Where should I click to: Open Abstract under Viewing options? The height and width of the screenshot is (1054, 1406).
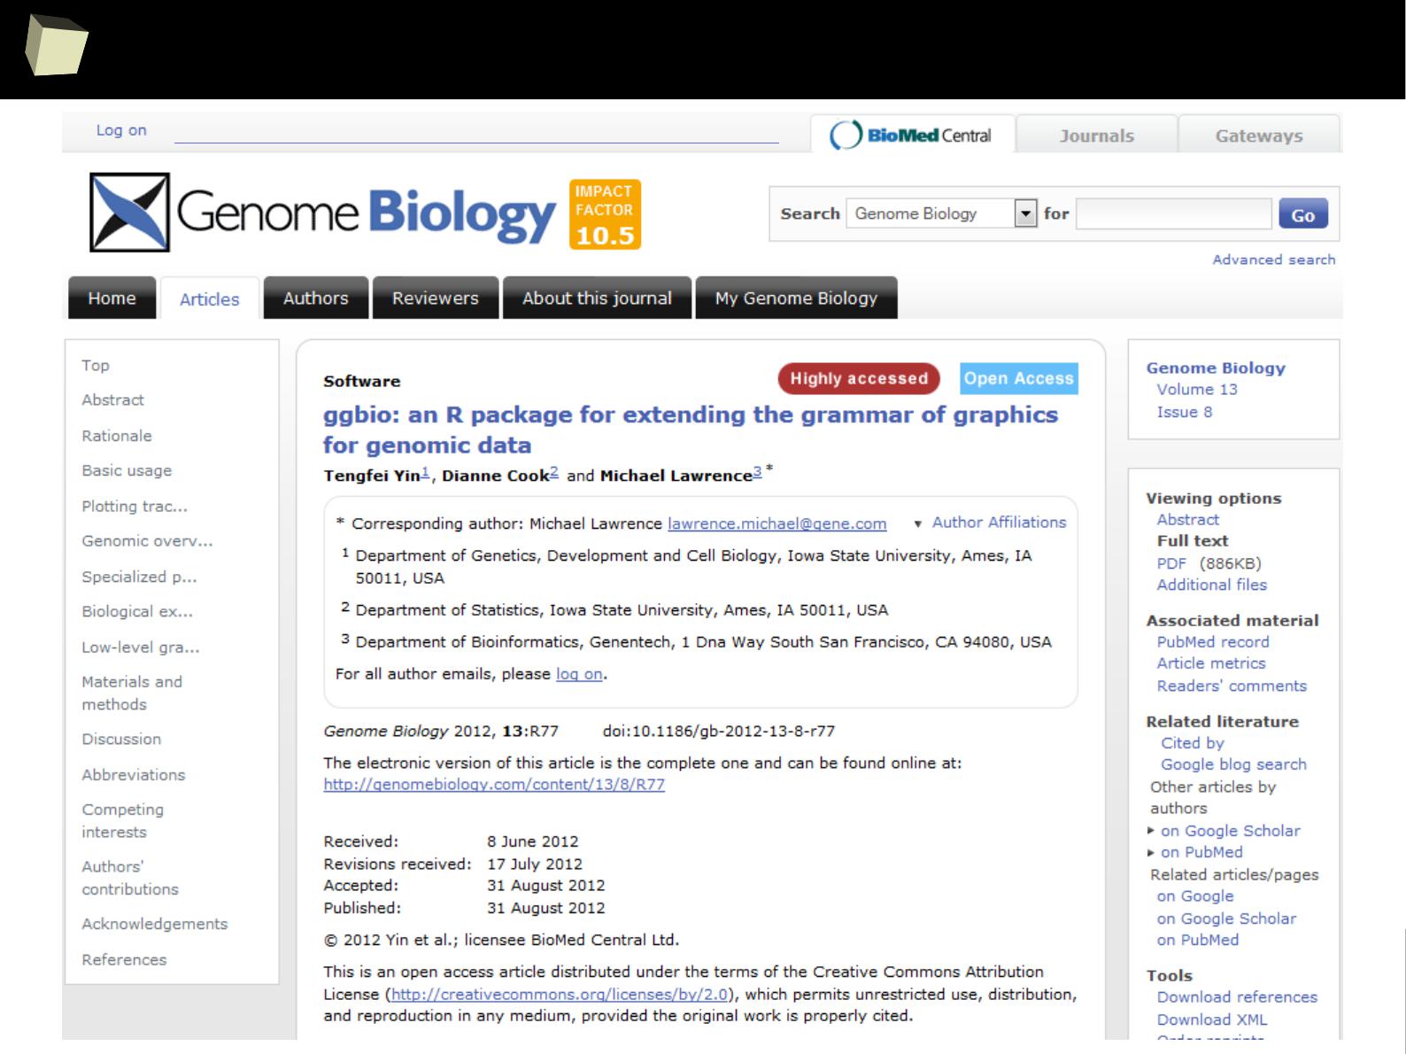point(1187,519)
